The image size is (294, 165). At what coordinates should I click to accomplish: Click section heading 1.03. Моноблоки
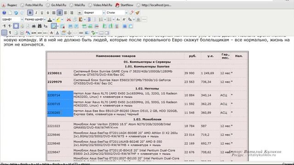[x=147, y=119]
